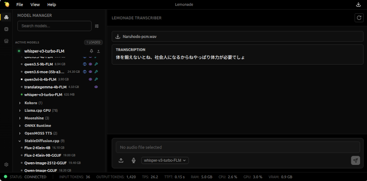Image resolution: width=367 pixels, height=181 pixels.
Task: Click the green connected status dot
Action: click(6, 177)
